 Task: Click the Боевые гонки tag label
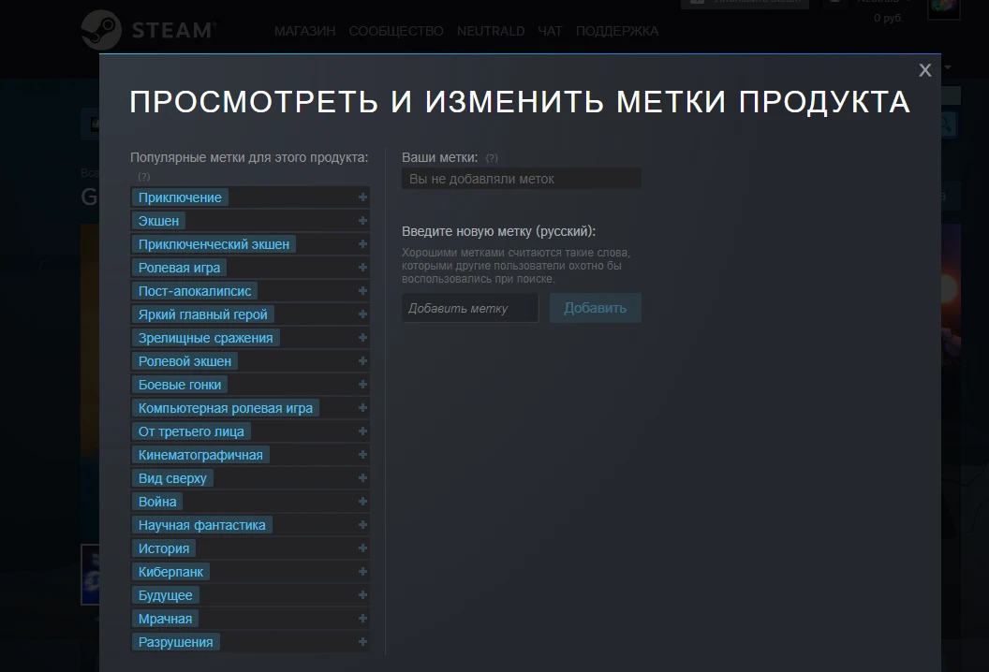180,385
